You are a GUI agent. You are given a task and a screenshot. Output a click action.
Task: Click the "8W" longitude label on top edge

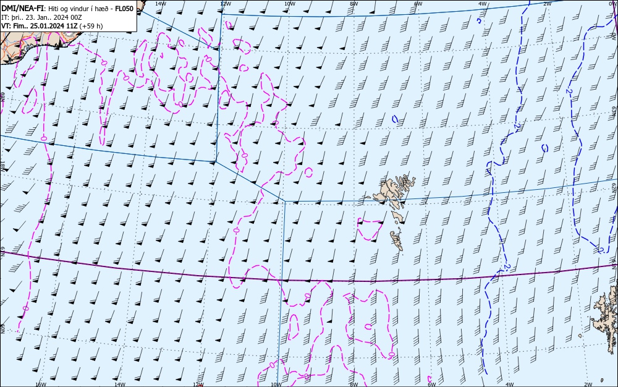point(354,4)
